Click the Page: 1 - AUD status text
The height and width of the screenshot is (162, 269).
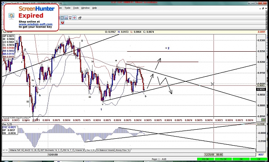(159, 159)
